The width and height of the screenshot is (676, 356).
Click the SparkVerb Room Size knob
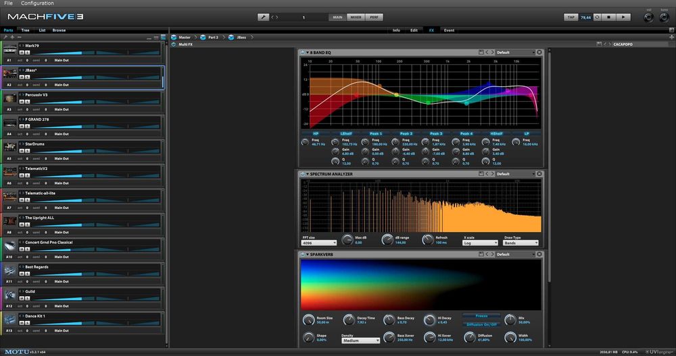click(308, 320)
